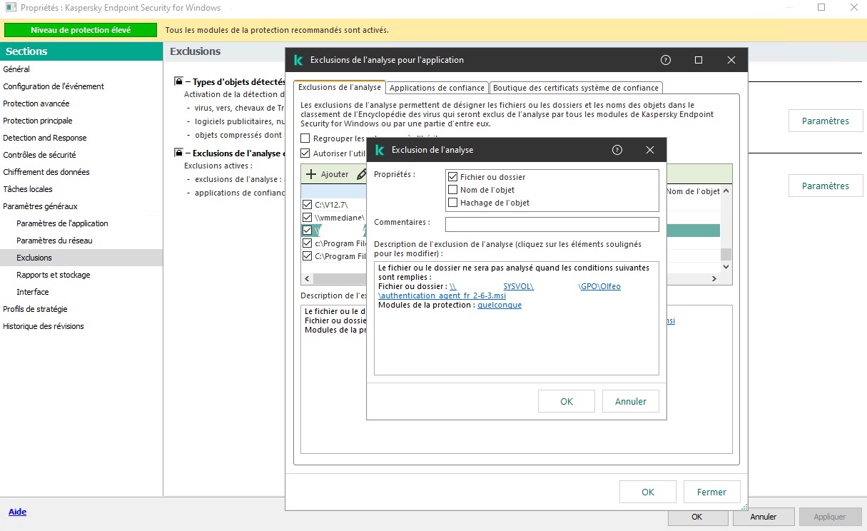Switch to Boutique des certificats système de confiance tab
This screenshot has width=867, height=531.
(575, 88)
